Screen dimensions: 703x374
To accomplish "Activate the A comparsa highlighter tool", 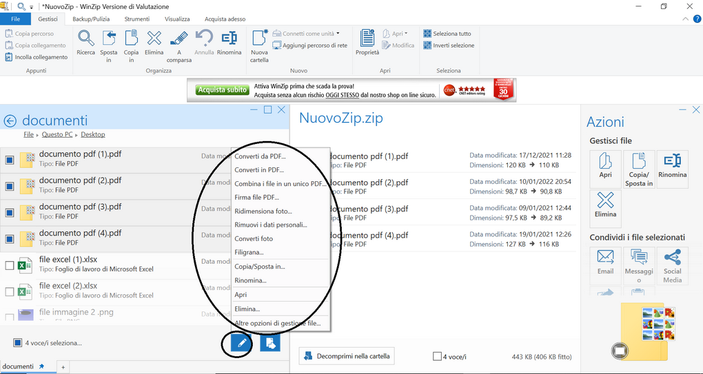I will click(179, 45).
